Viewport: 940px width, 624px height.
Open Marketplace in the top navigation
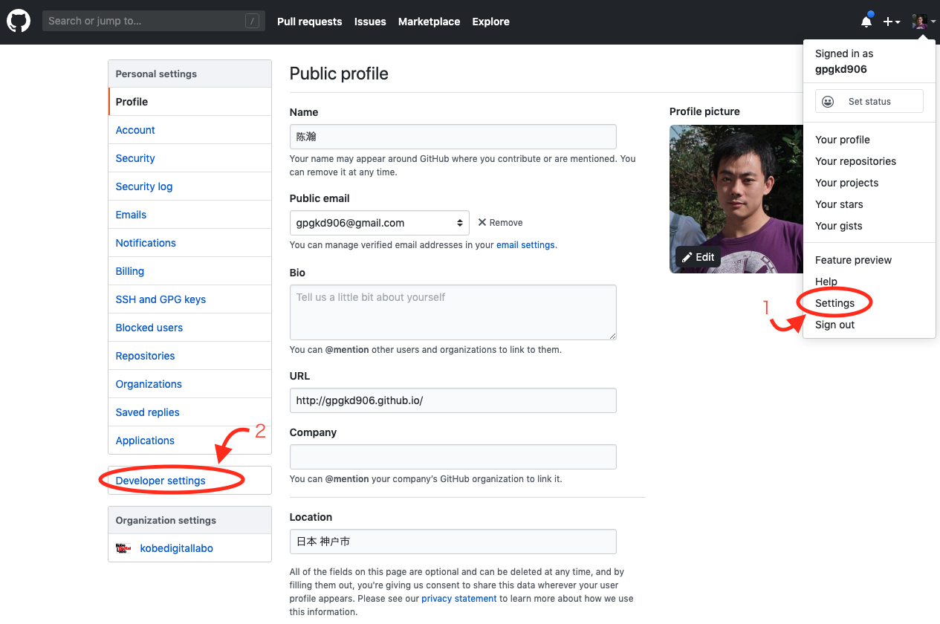(x=429, y=22)
